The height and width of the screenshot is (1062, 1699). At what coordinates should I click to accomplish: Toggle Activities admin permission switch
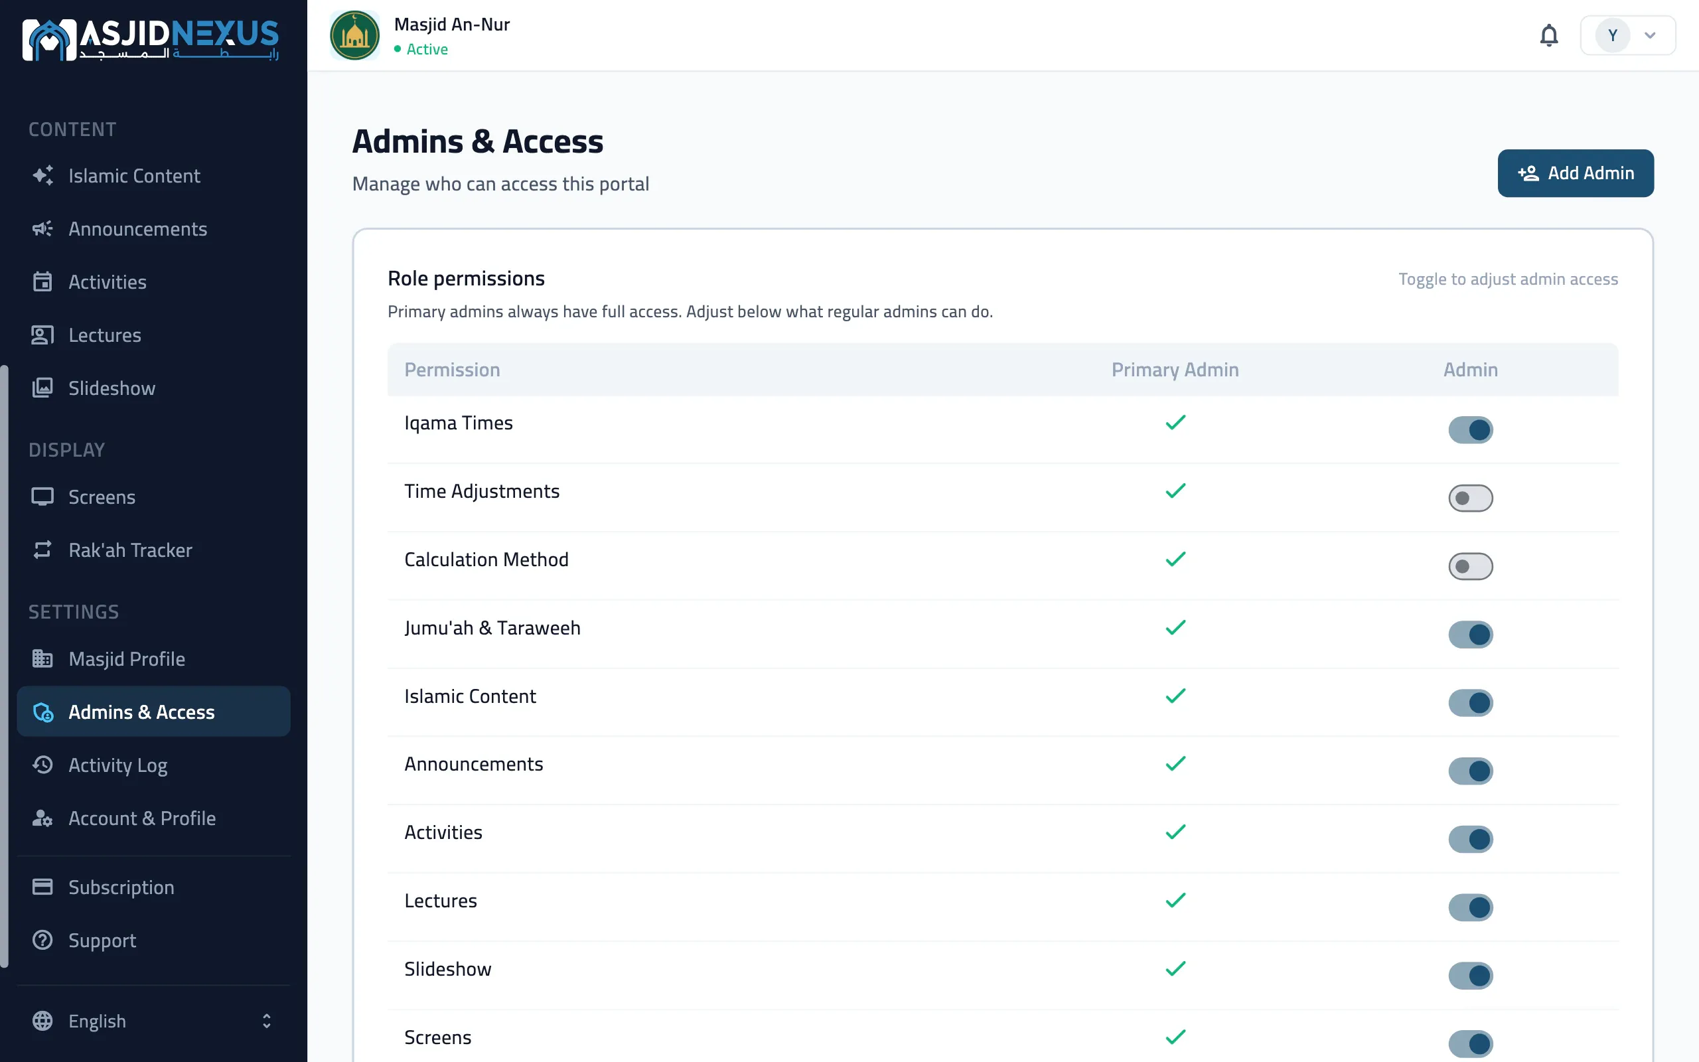(1470, 838)
